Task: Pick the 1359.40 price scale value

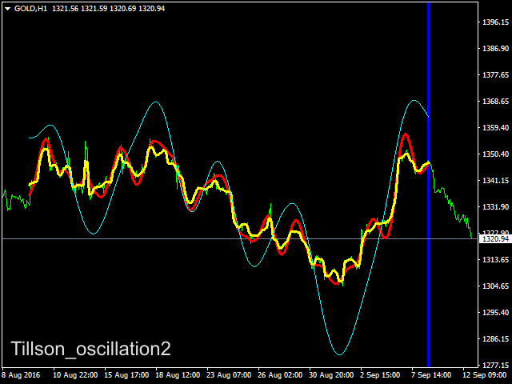Action: tap(495, 128)
